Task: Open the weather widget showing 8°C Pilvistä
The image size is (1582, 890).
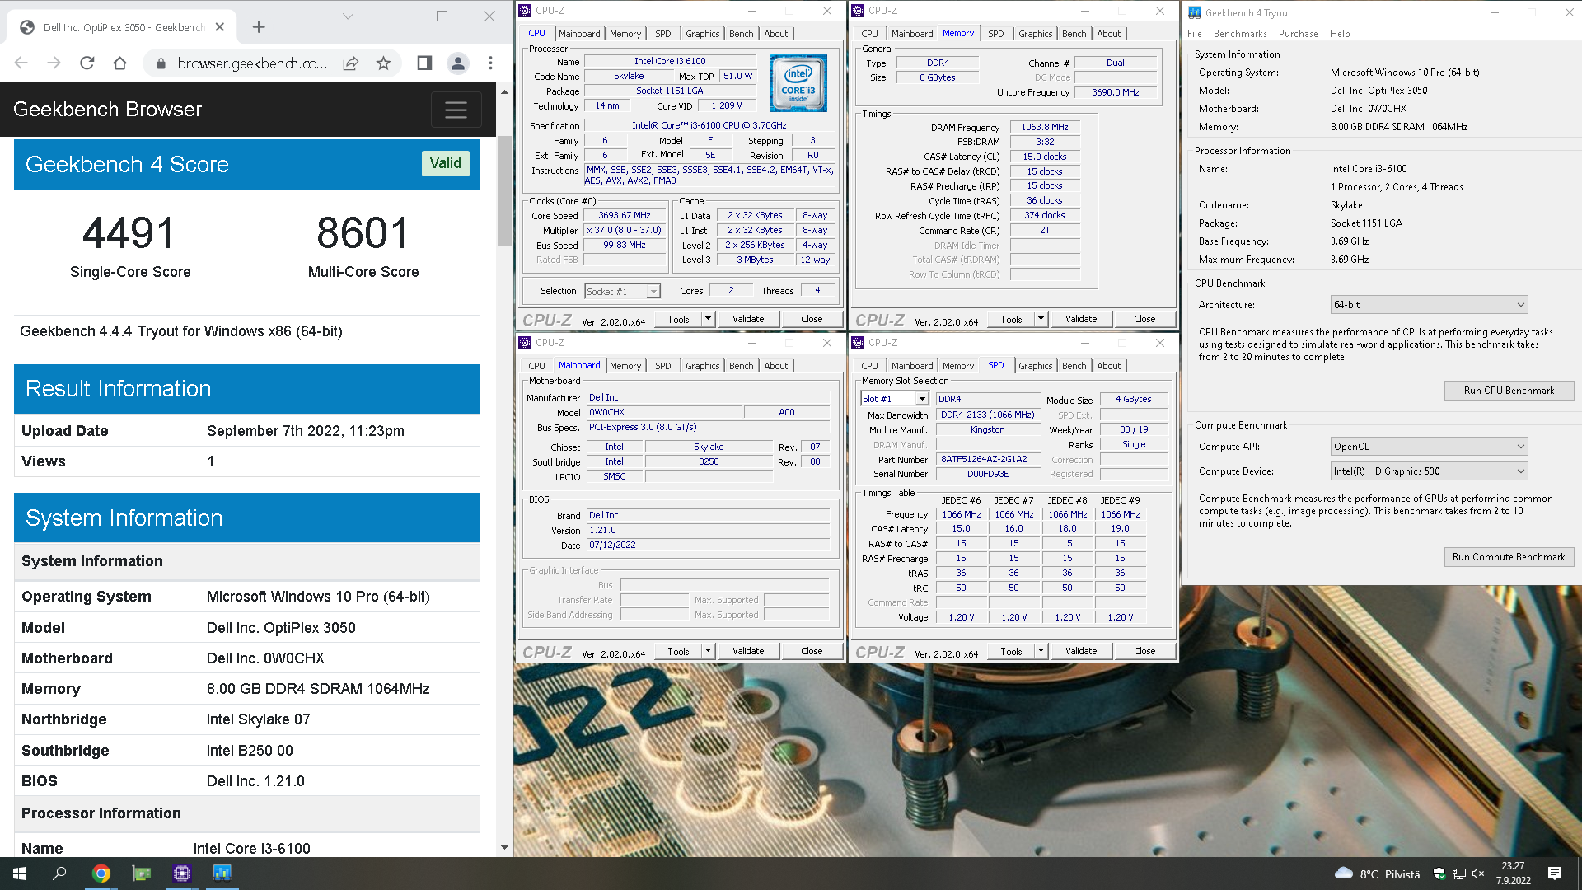Action: tap(1377, 874)
